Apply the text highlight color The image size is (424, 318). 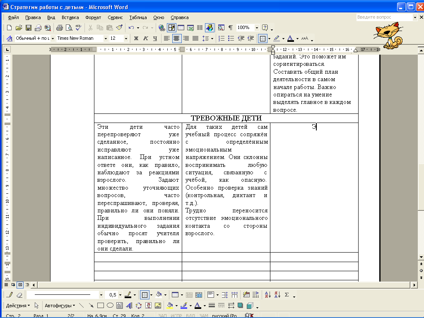(276, 39)
